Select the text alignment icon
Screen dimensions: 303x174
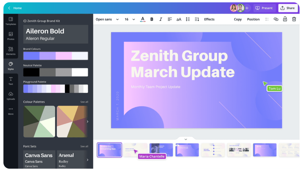[170, 19]
